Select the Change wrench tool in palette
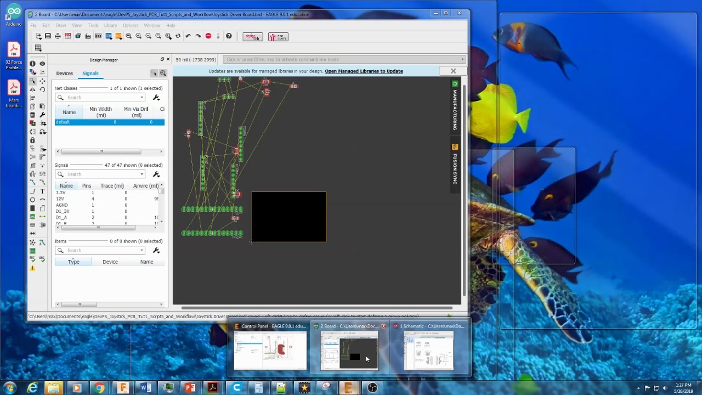The width and height of the screenshot is (702, 395). [x=42, y=115]
